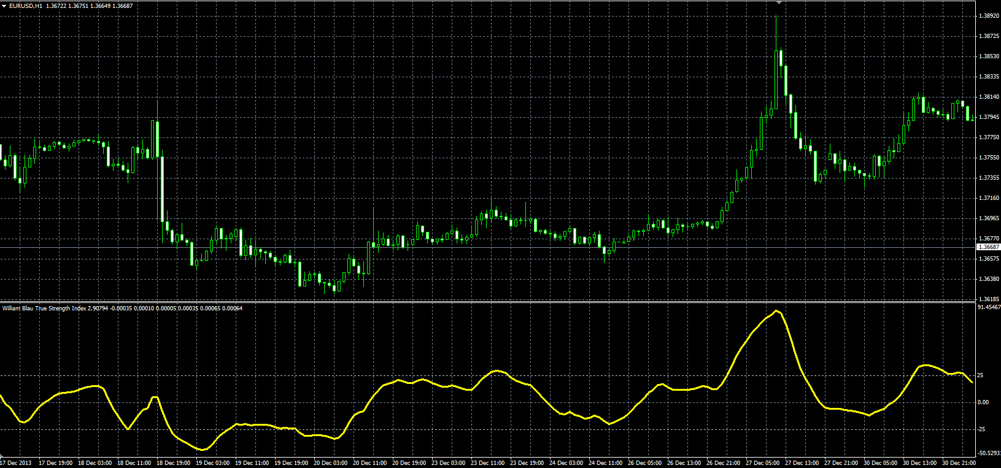Click the EURUSD,H1 chart title text
The width and height of the screenshot is (1001, 468).
tap(26, 6)
